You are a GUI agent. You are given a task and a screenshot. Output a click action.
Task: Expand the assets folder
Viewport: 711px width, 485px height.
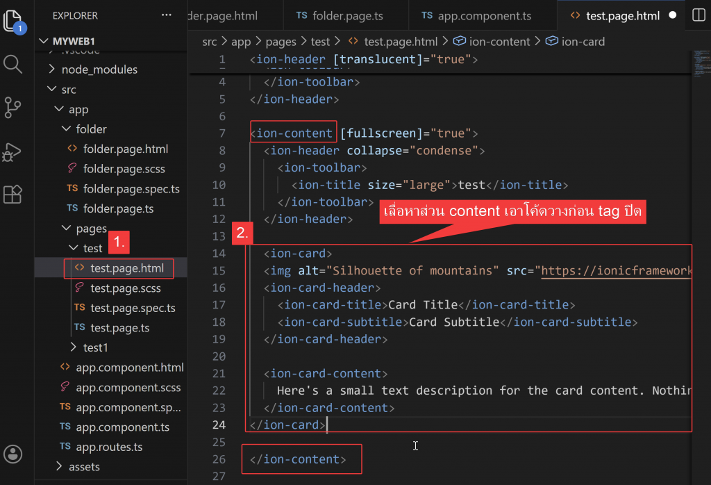[x=84, y=467]
